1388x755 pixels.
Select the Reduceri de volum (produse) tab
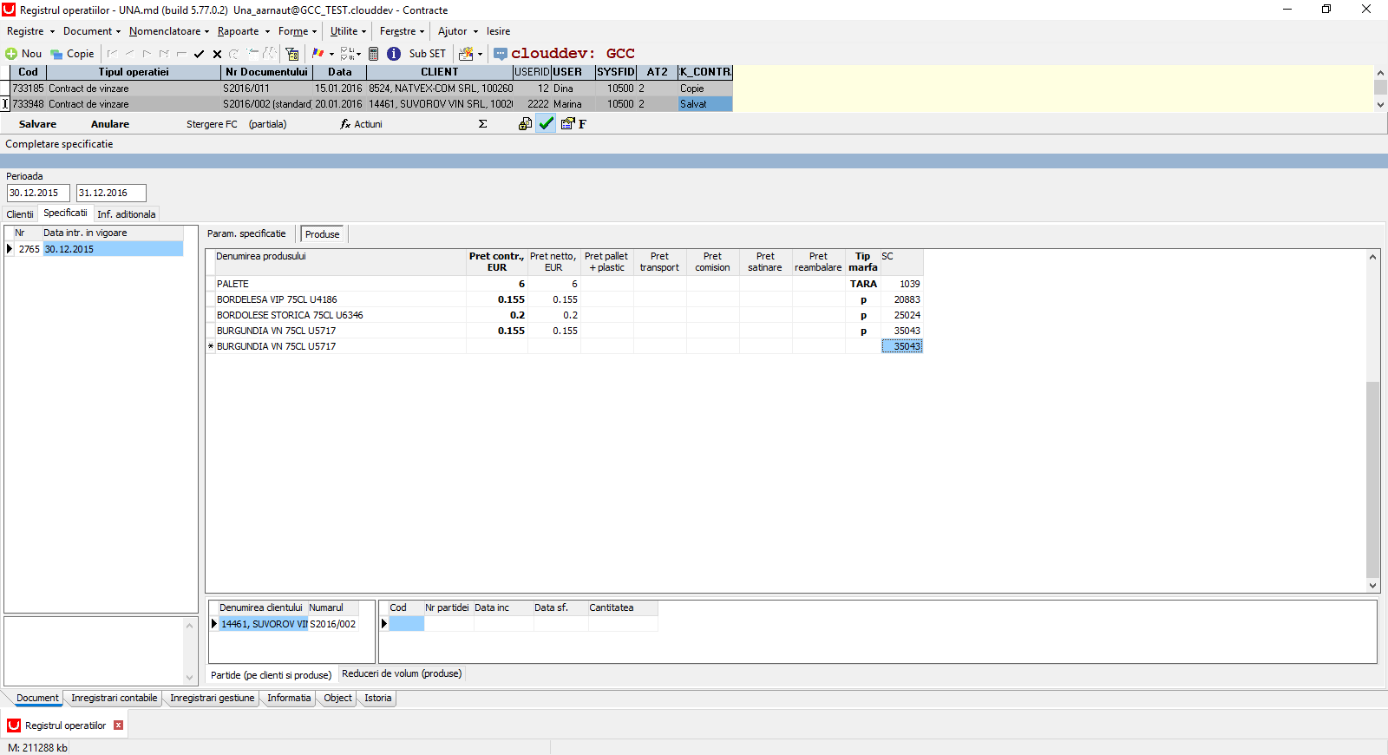pyautogui.click(x=402, y=673)
